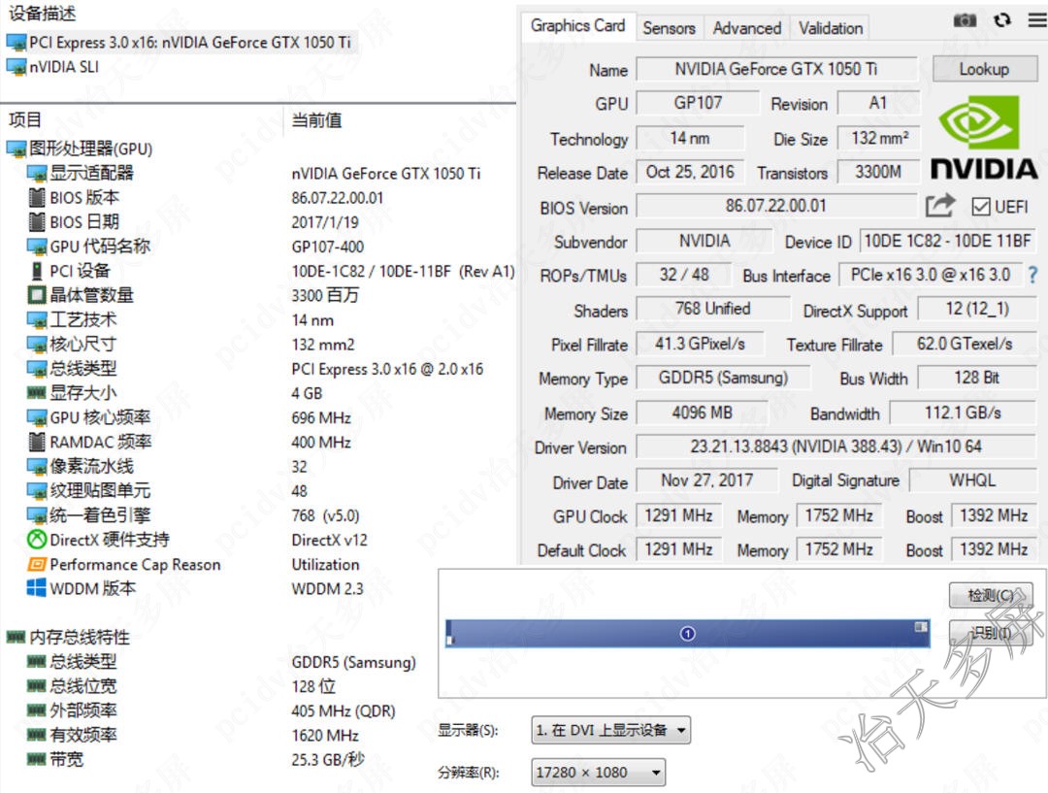The height and width of the screenshot is (793, 1048).
Task: Click the Name field NVIDIA GeForce GTX 1050 Ti
Action: tap(776, 69)
